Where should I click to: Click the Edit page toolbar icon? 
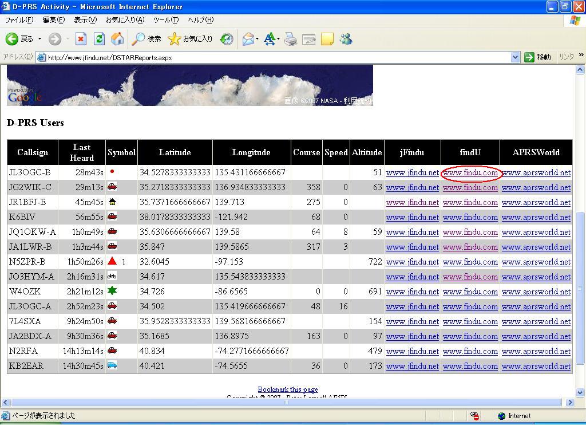point(308,38)
